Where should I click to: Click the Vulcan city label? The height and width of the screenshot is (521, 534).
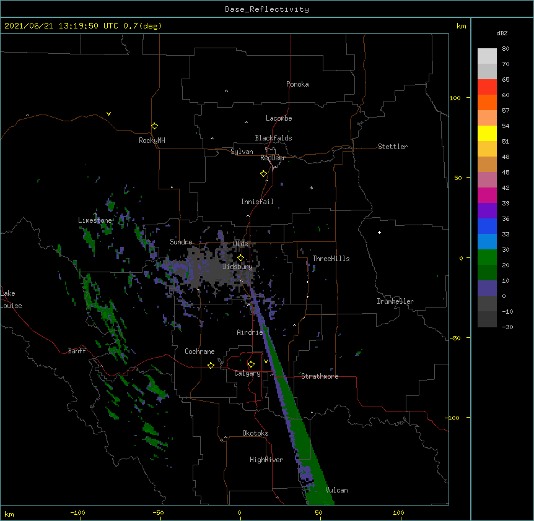click(336, 490)
